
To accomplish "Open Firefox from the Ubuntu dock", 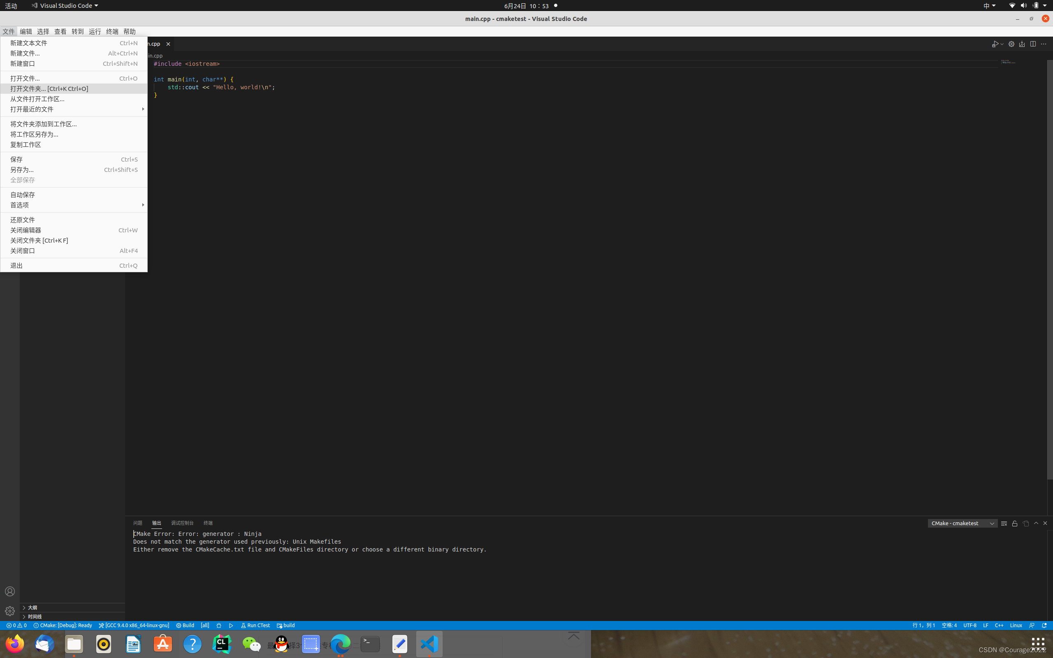I will click(x=15, y=644).
